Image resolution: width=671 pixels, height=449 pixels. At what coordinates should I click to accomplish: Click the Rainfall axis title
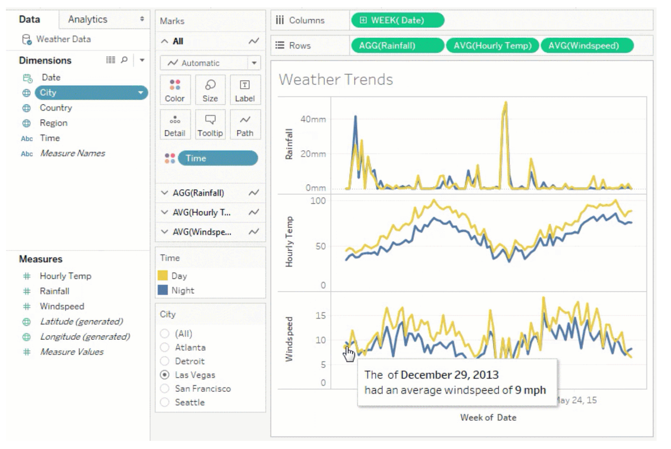(289, 144)
